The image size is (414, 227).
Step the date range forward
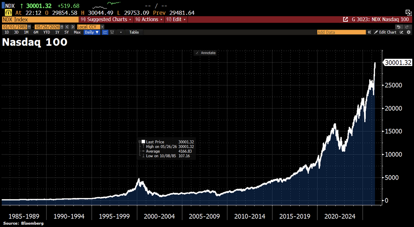72,27
